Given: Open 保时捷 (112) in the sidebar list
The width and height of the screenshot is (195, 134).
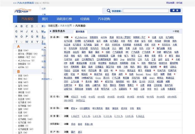Looking at the screenshot, I should point(24,92).
